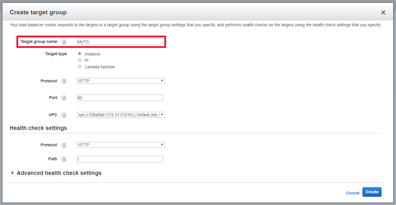
Task: Click the Lambda function label text
Action: (100, 67)
